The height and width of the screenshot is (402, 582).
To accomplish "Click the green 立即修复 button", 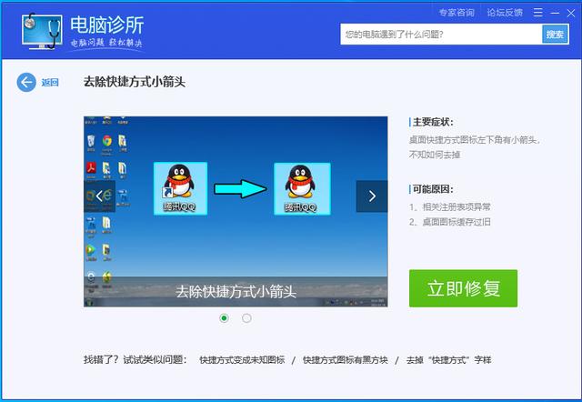I will pos(463,288).
